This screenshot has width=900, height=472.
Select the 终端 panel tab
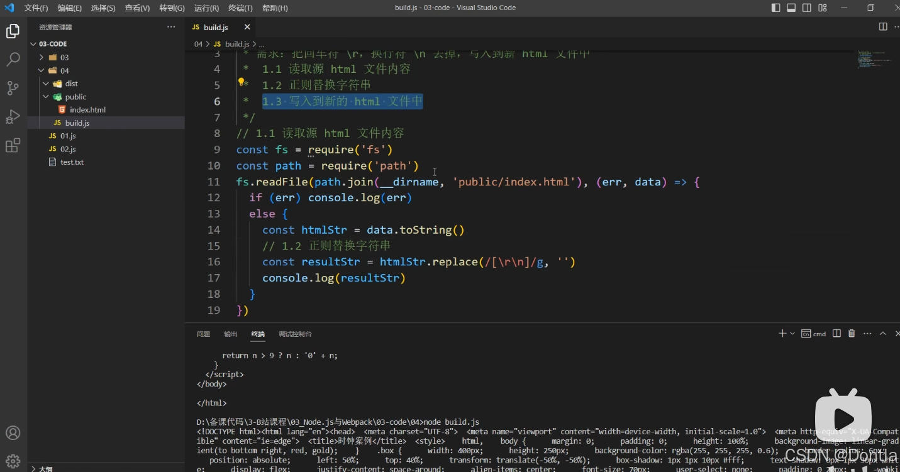tap(258, 334)
